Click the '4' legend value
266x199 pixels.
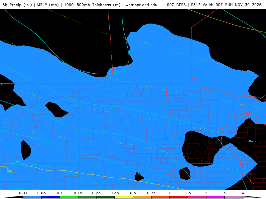click(x=243, y=193)
